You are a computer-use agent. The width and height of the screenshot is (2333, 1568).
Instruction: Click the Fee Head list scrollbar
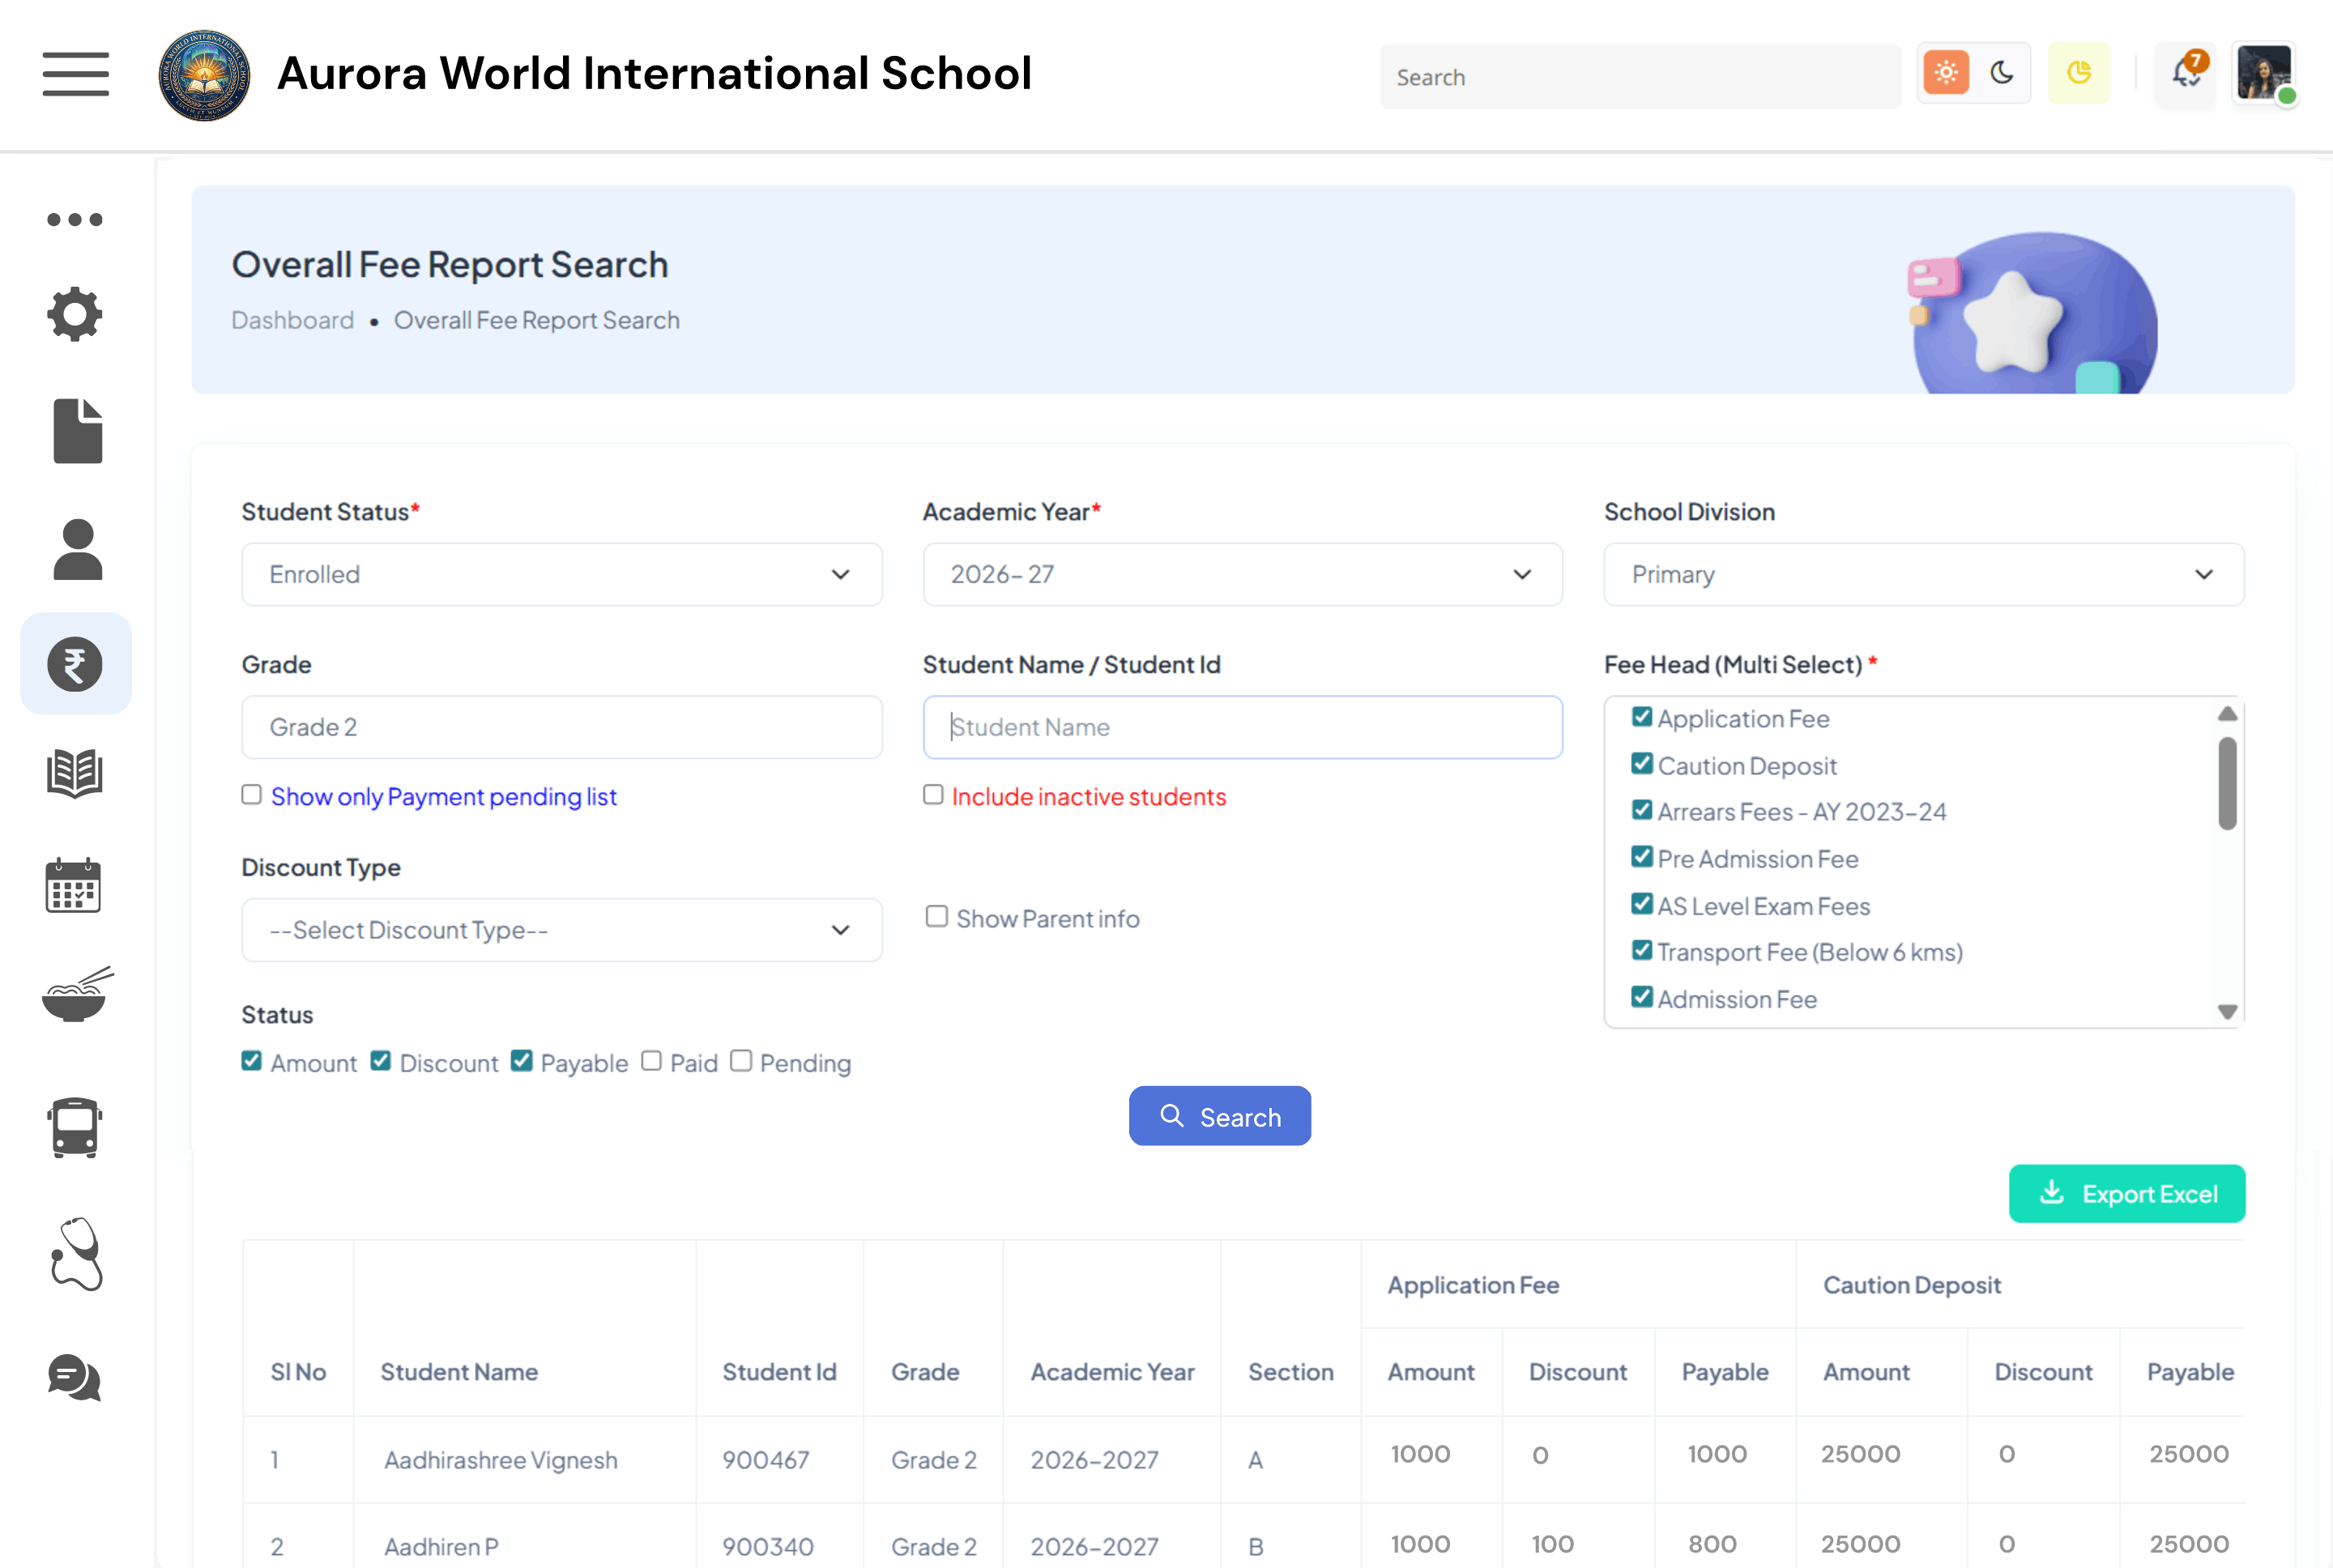click(2226, 783)
